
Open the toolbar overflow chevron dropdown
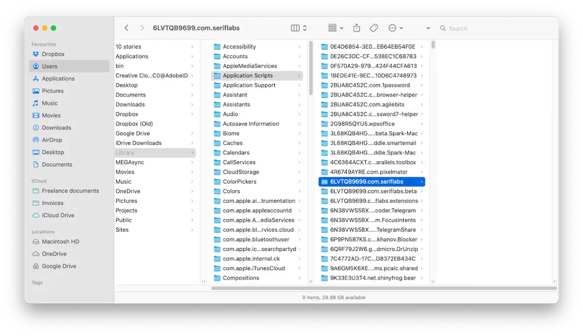tap(428, 28)
